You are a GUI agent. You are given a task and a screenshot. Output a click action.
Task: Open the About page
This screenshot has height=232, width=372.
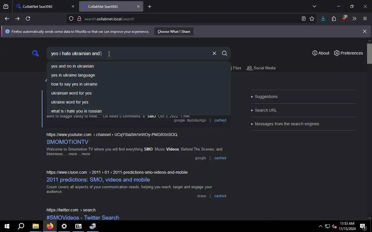tap(321, 53)
